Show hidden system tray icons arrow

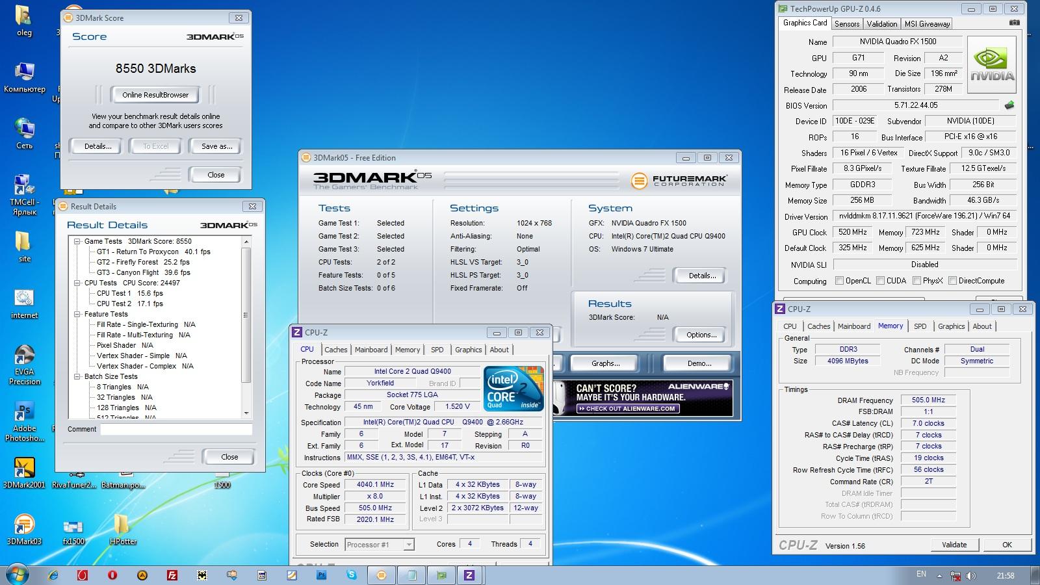pos(939,576)
